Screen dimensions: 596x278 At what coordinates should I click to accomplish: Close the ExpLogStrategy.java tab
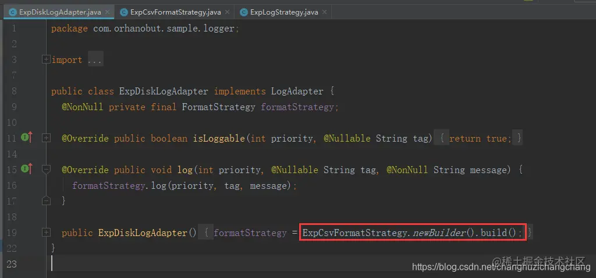[325, 12]
